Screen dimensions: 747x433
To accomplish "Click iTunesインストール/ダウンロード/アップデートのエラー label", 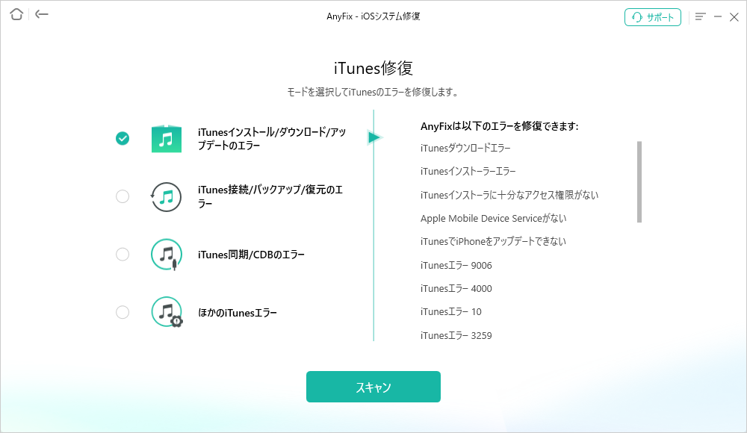I will coord(272,139).
